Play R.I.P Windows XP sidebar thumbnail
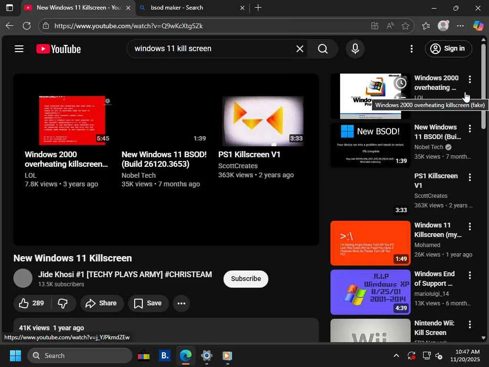The height and width of the screenshot is (367, 489). (370, 292)
